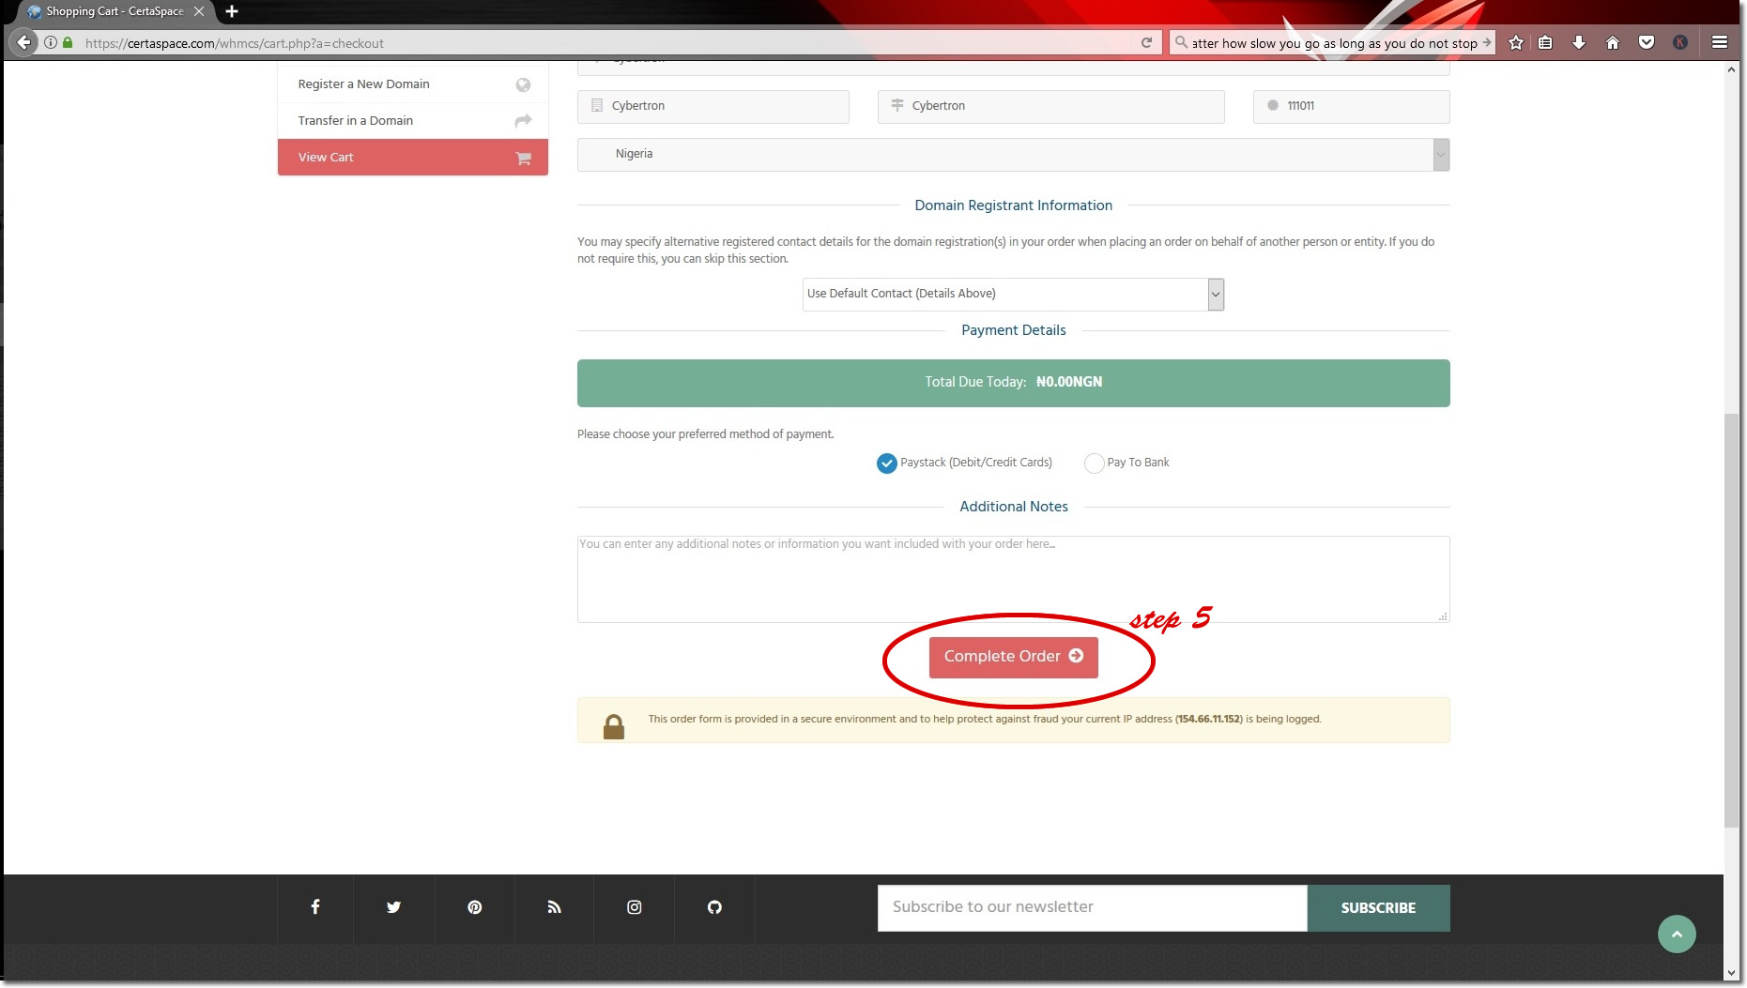The image size is (1747, 988).
Task: Select Paystack (Debit/Credit Cards) payment
Action: pyautogui.click(x=887, y=464)
